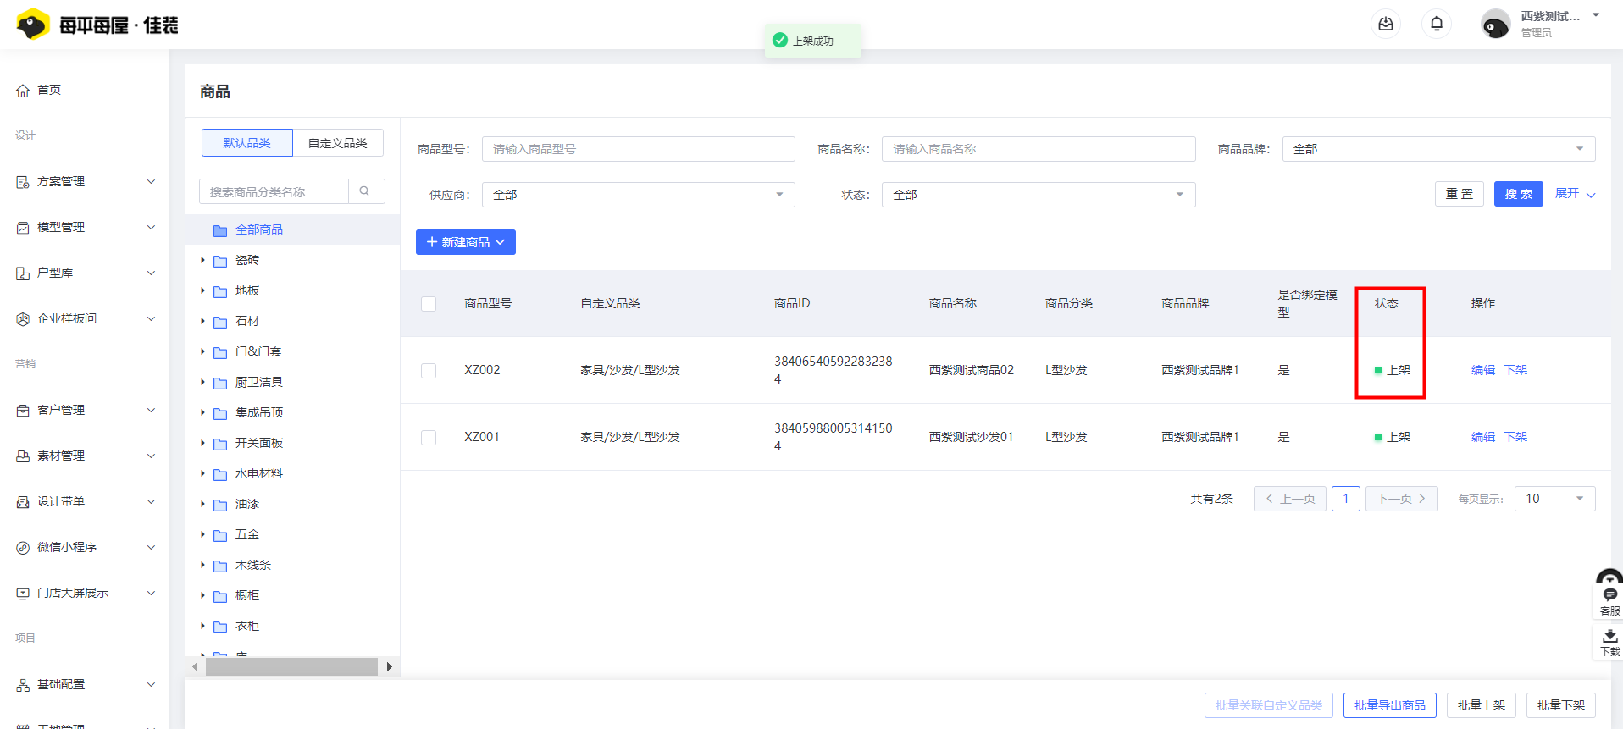The image size is (1623, 729).
Task: Click the 户型库 sidebar icon
Action: point(23,273)
